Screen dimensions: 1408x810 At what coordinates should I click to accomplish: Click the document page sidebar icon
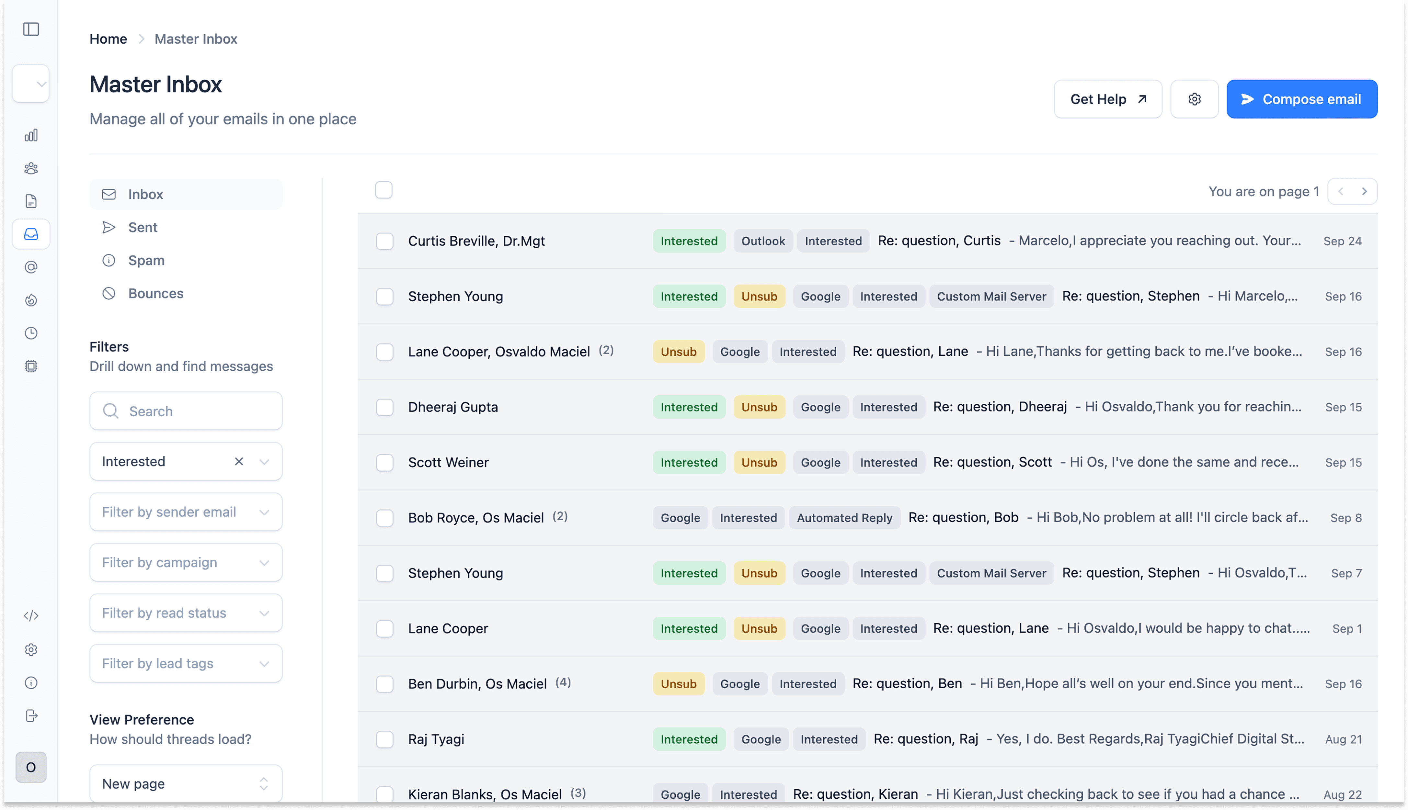click(x=31, y=201)
